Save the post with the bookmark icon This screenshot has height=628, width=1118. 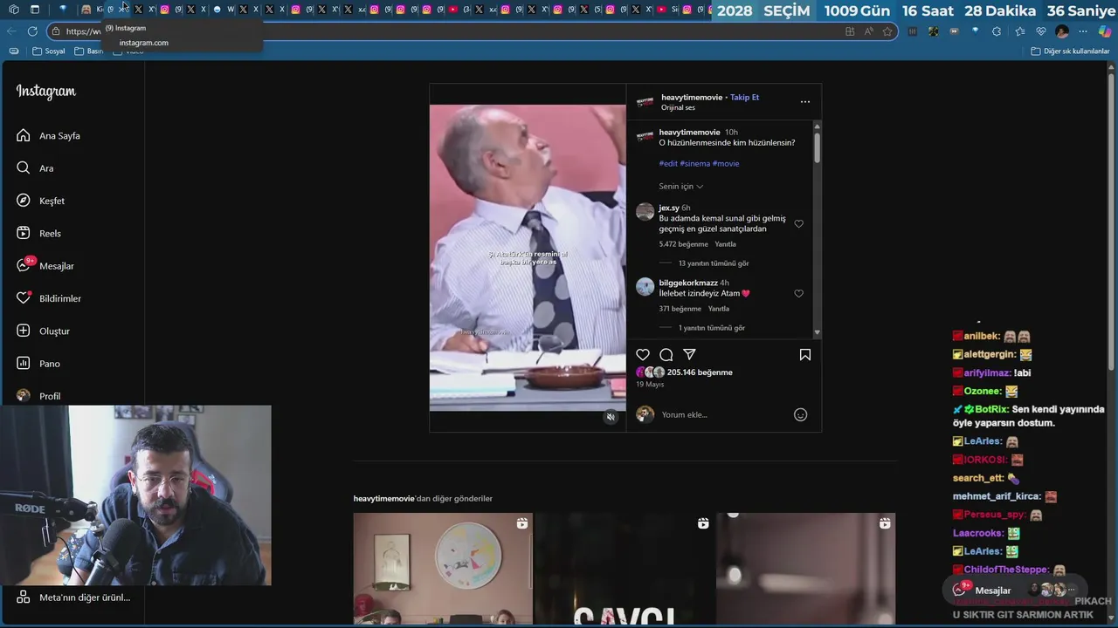(x=805, y=355)
